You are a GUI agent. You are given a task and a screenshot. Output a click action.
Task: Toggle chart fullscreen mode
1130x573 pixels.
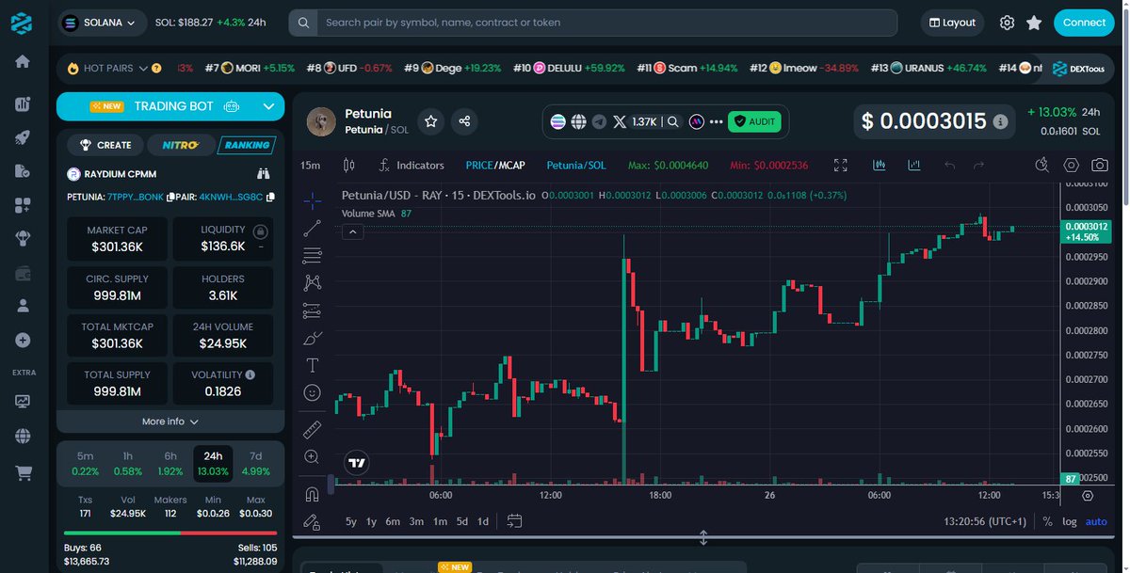(x=841, y=165)
